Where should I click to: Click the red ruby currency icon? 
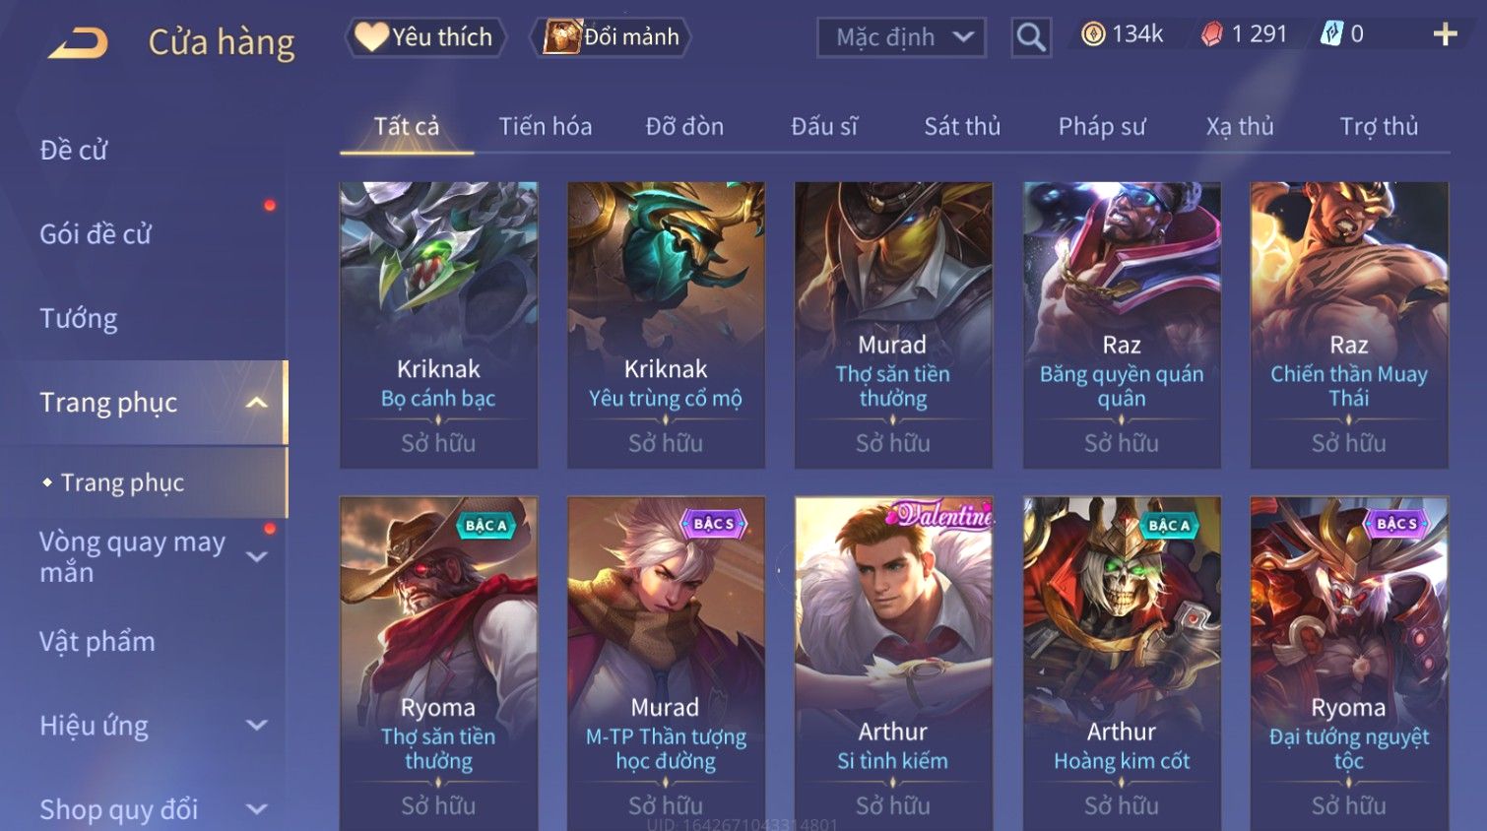(1211, 34)
